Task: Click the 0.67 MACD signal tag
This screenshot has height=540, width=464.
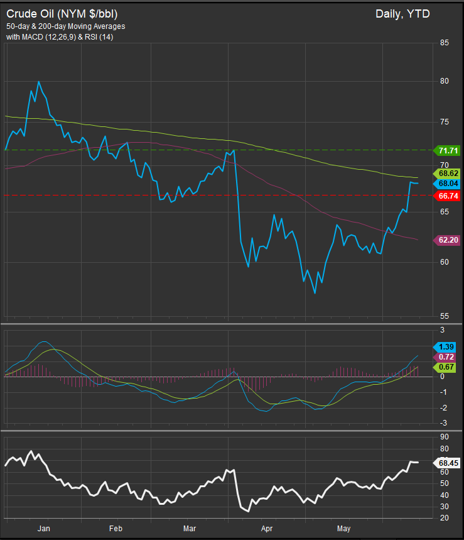Action: (447, 366)
